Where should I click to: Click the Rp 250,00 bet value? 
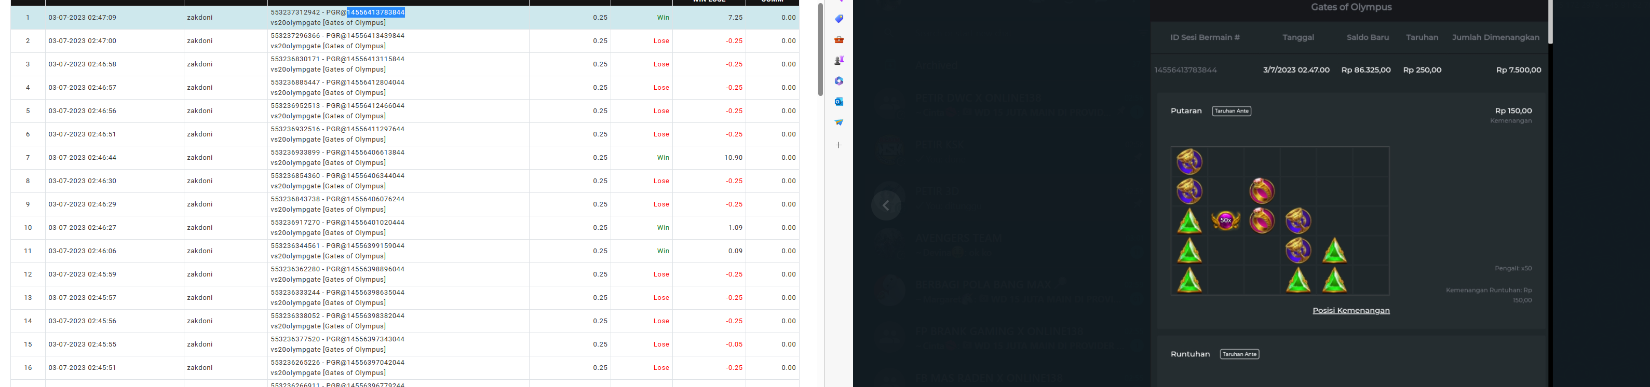(1422, 70)
